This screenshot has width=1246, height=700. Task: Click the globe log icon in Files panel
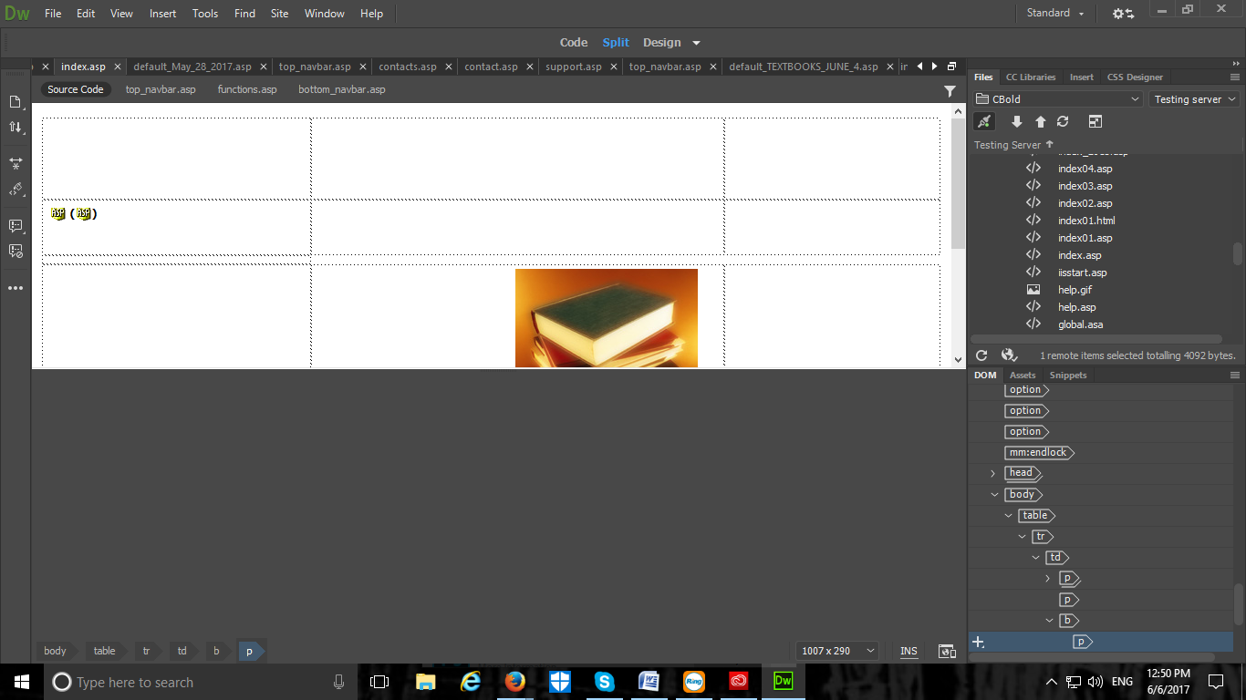(1009, 355)
